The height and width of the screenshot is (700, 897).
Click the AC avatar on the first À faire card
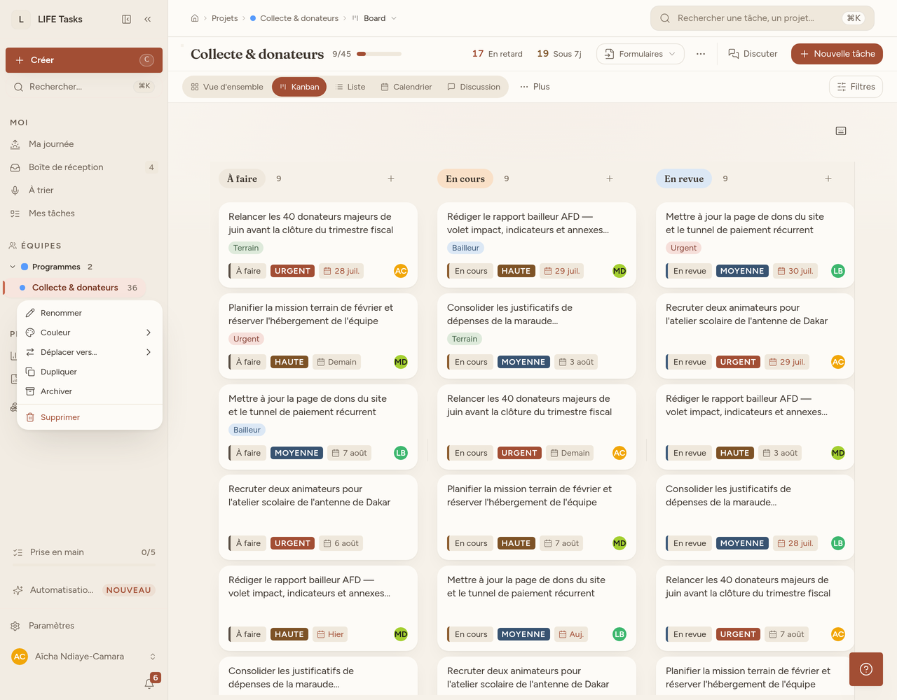coord(401,271)
